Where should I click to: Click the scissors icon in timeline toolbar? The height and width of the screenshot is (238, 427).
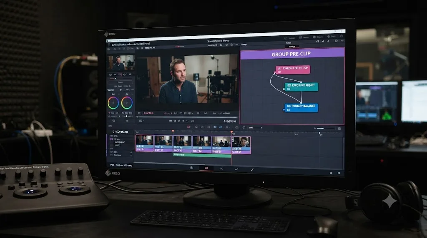(209, 127)
